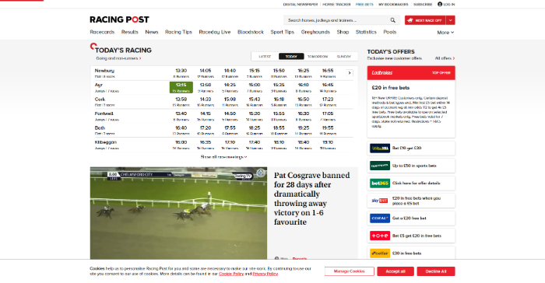545x283 pixels.
Task: Open Raceday Live menu item
Action: pos(215,32)
